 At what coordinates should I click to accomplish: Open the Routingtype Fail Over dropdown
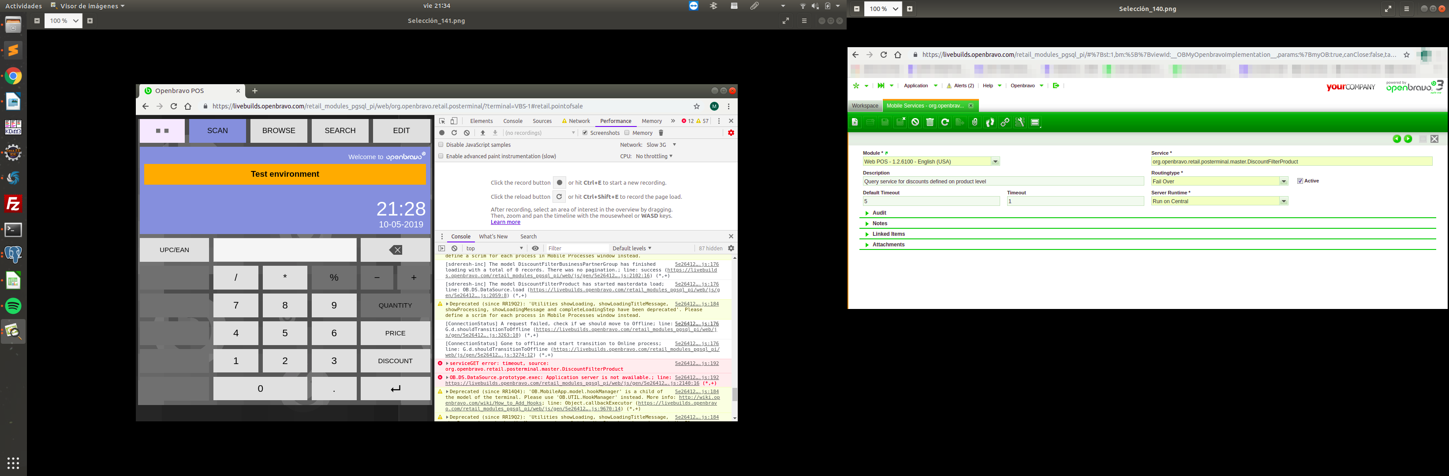pos(1284,182)
